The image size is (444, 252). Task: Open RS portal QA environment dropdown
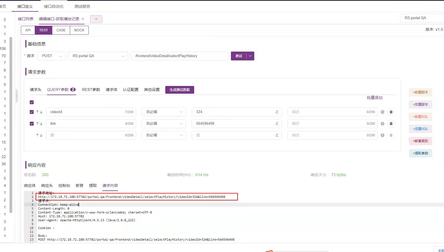tap(98, 56)
